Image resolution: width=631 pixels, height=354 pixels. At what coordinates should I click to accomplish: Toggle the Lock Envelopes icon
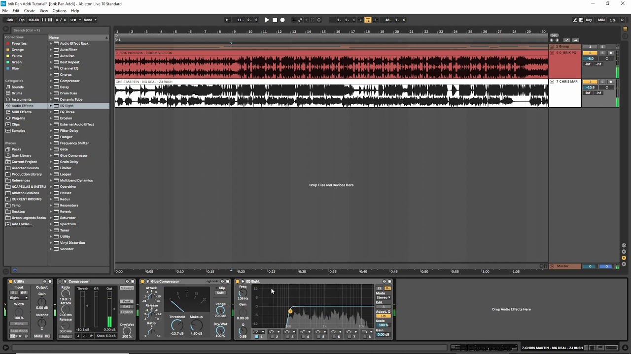click(576, 40)
